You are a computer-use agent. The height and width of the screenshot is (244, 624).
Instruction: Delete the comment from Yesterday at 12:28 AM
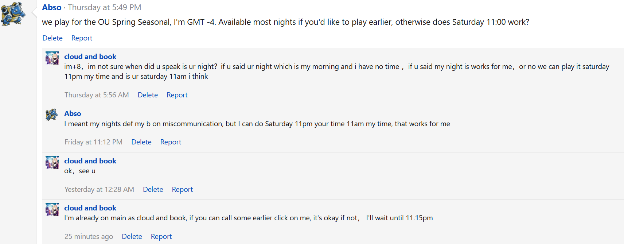click(x=153, y=189)
